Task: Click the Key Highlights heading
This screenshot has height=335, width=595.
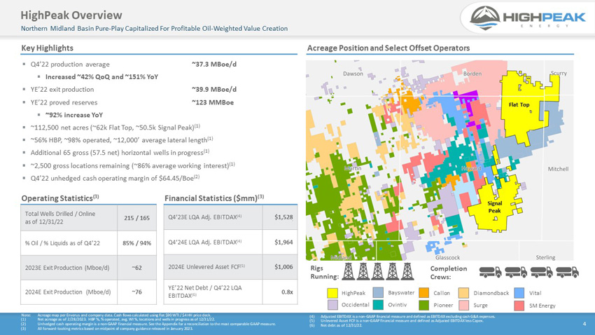Action: 48,48
